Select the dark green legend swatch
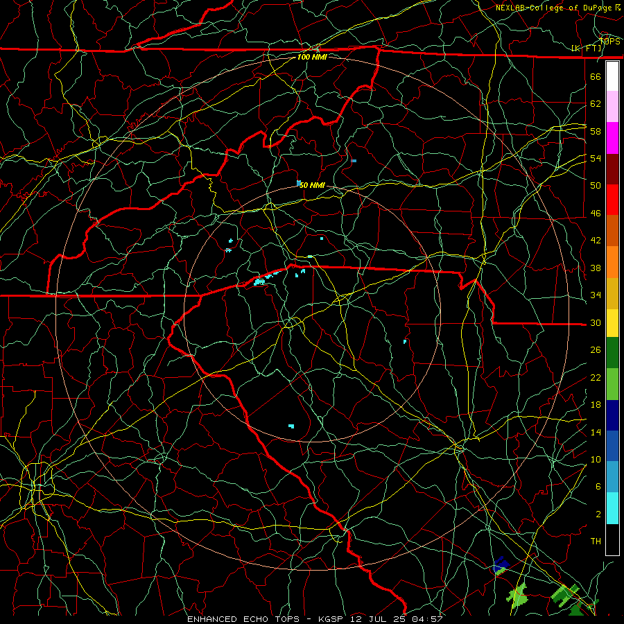 point(612,353)
